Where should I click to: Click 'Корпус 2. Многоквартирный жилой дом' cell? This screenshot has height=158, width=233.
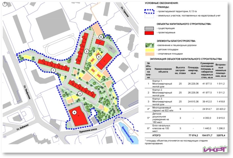162,92
